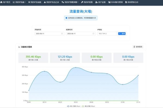Select the 0.00 Kbps 最大输出流量 card
This screenshot has width=163, height=108.
[x=96, y=58]
